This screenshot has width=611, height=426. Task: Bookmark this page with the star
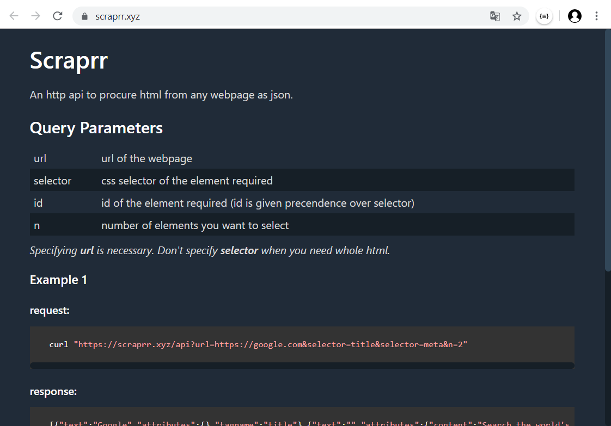coord(517,16)
